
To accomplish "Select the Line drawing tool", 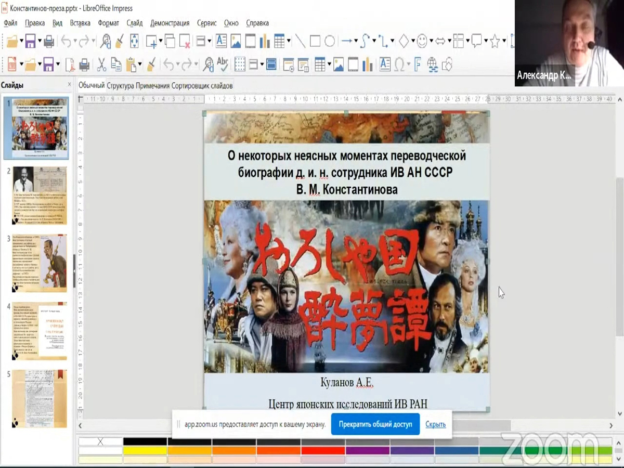I will pos(300,41).
